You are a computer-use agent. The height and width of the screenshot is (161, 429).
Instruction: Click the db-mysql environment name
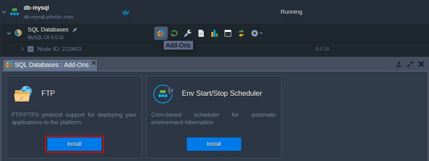(36, 8)
